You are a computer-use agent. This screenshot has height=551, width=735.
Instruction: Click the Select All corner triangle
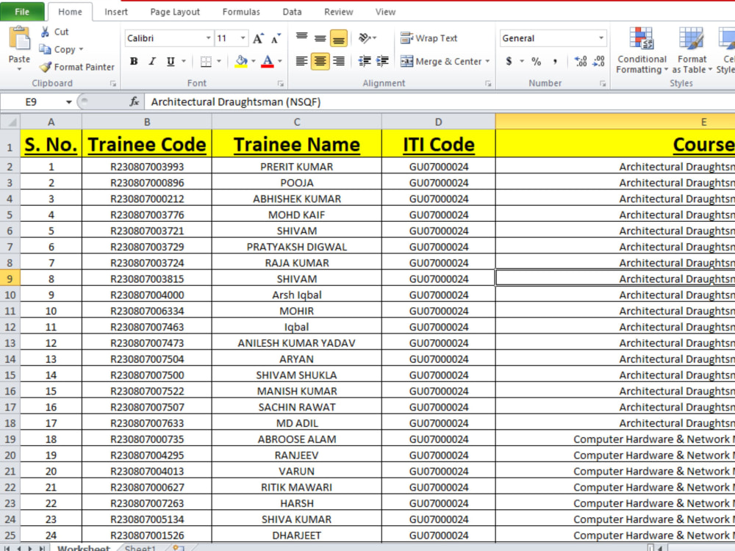click(10, 122)
